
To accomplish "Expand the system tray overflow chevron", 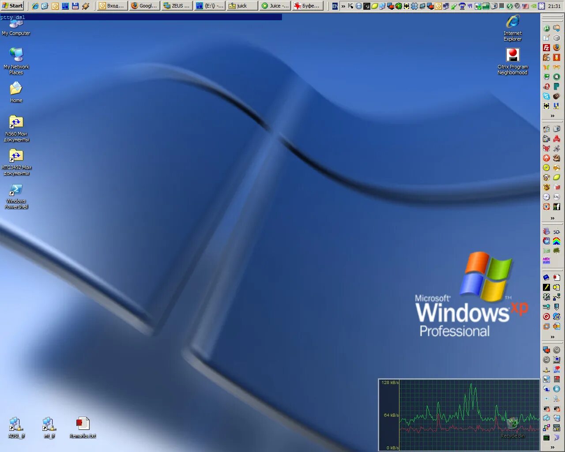I will pyautogui.click(x=343, y=6).
